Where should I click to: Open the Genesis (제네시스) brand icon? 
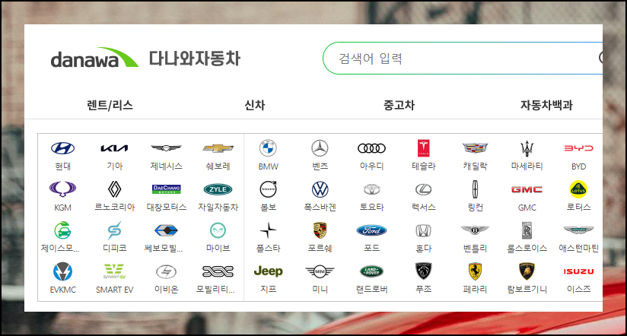167,148
